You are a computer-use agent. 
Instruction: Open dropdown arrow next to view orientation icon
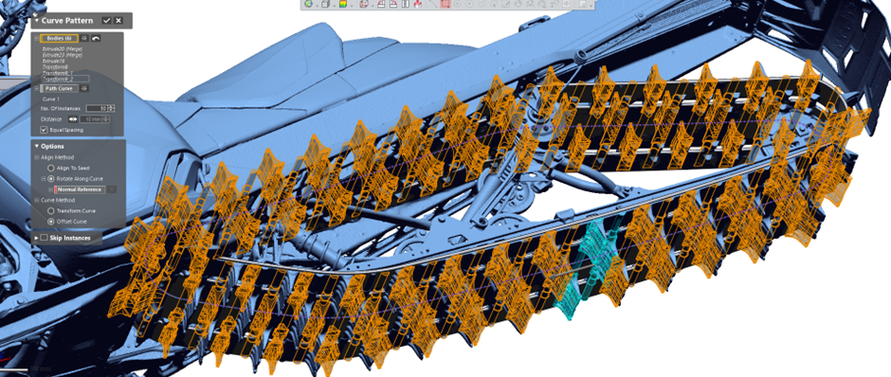click(x=373, y=6)
